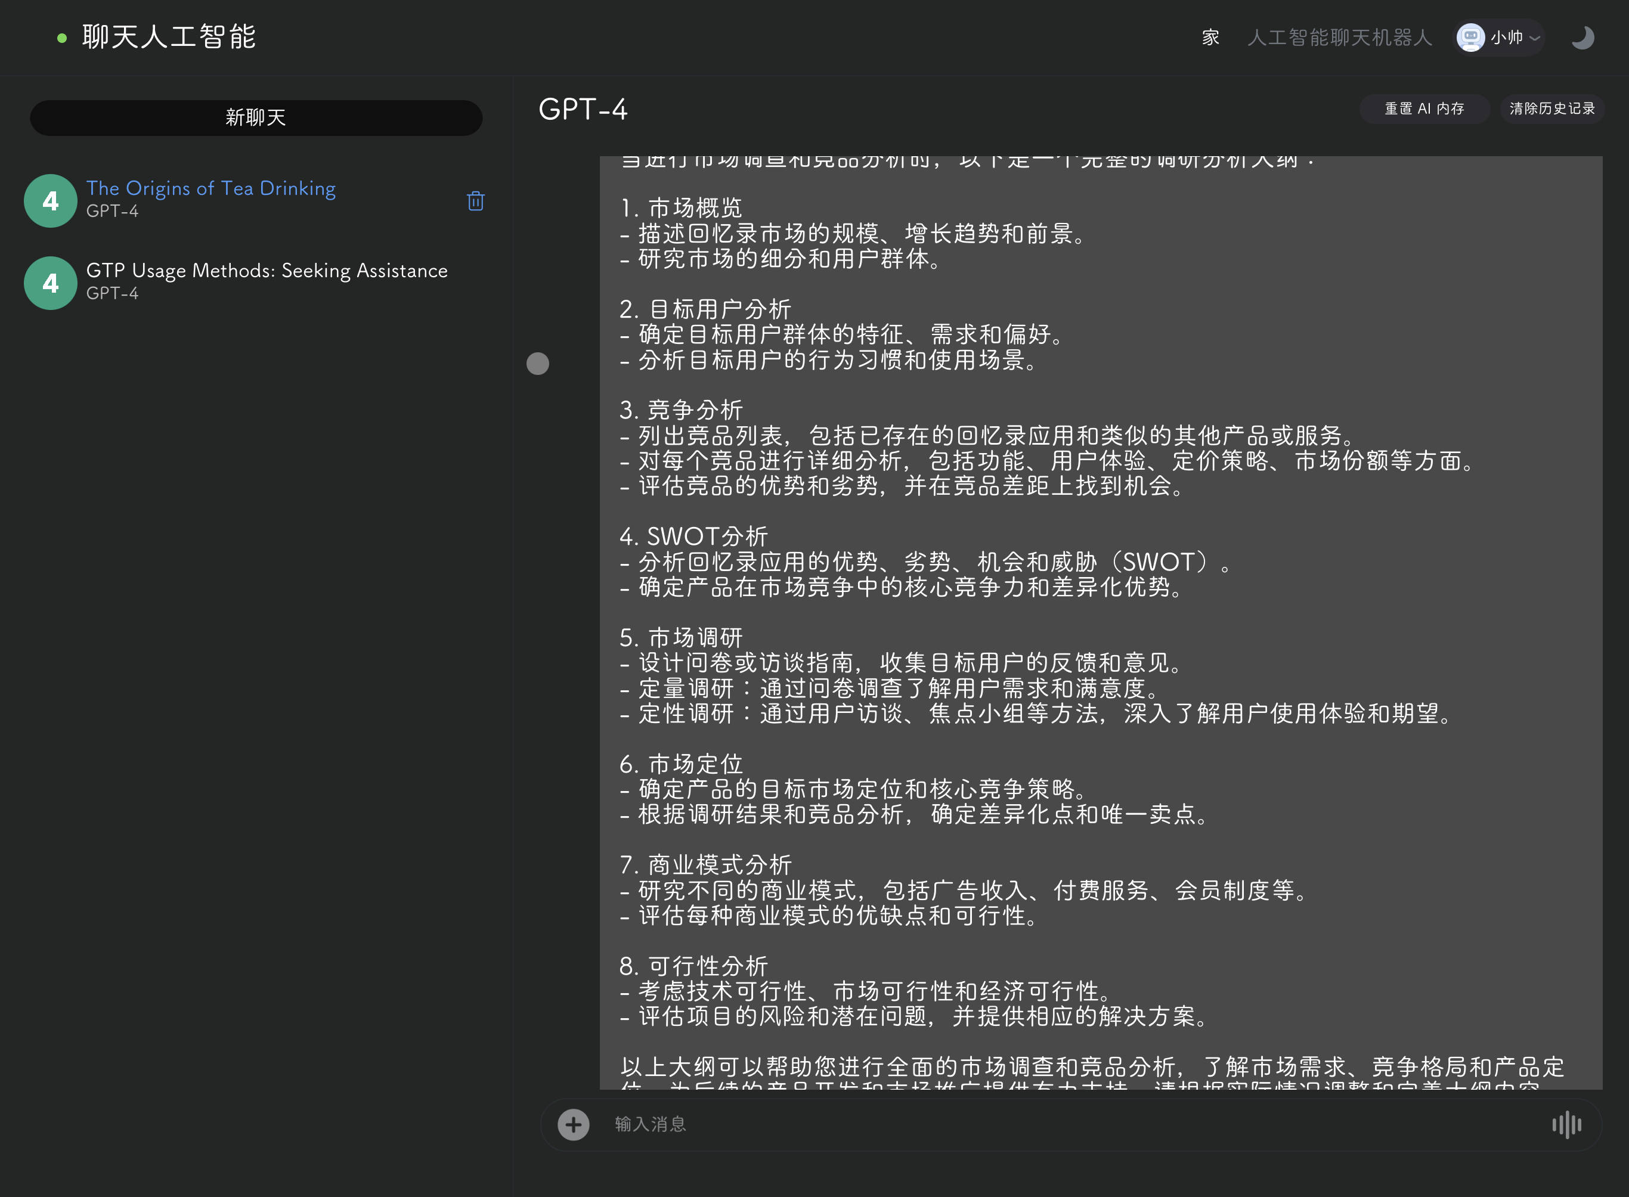Viewport: 1629px width, 1197px height.
Task: Click the gray circle avatar beside the message
Action: pyautogui.click(x=538, y=363)
